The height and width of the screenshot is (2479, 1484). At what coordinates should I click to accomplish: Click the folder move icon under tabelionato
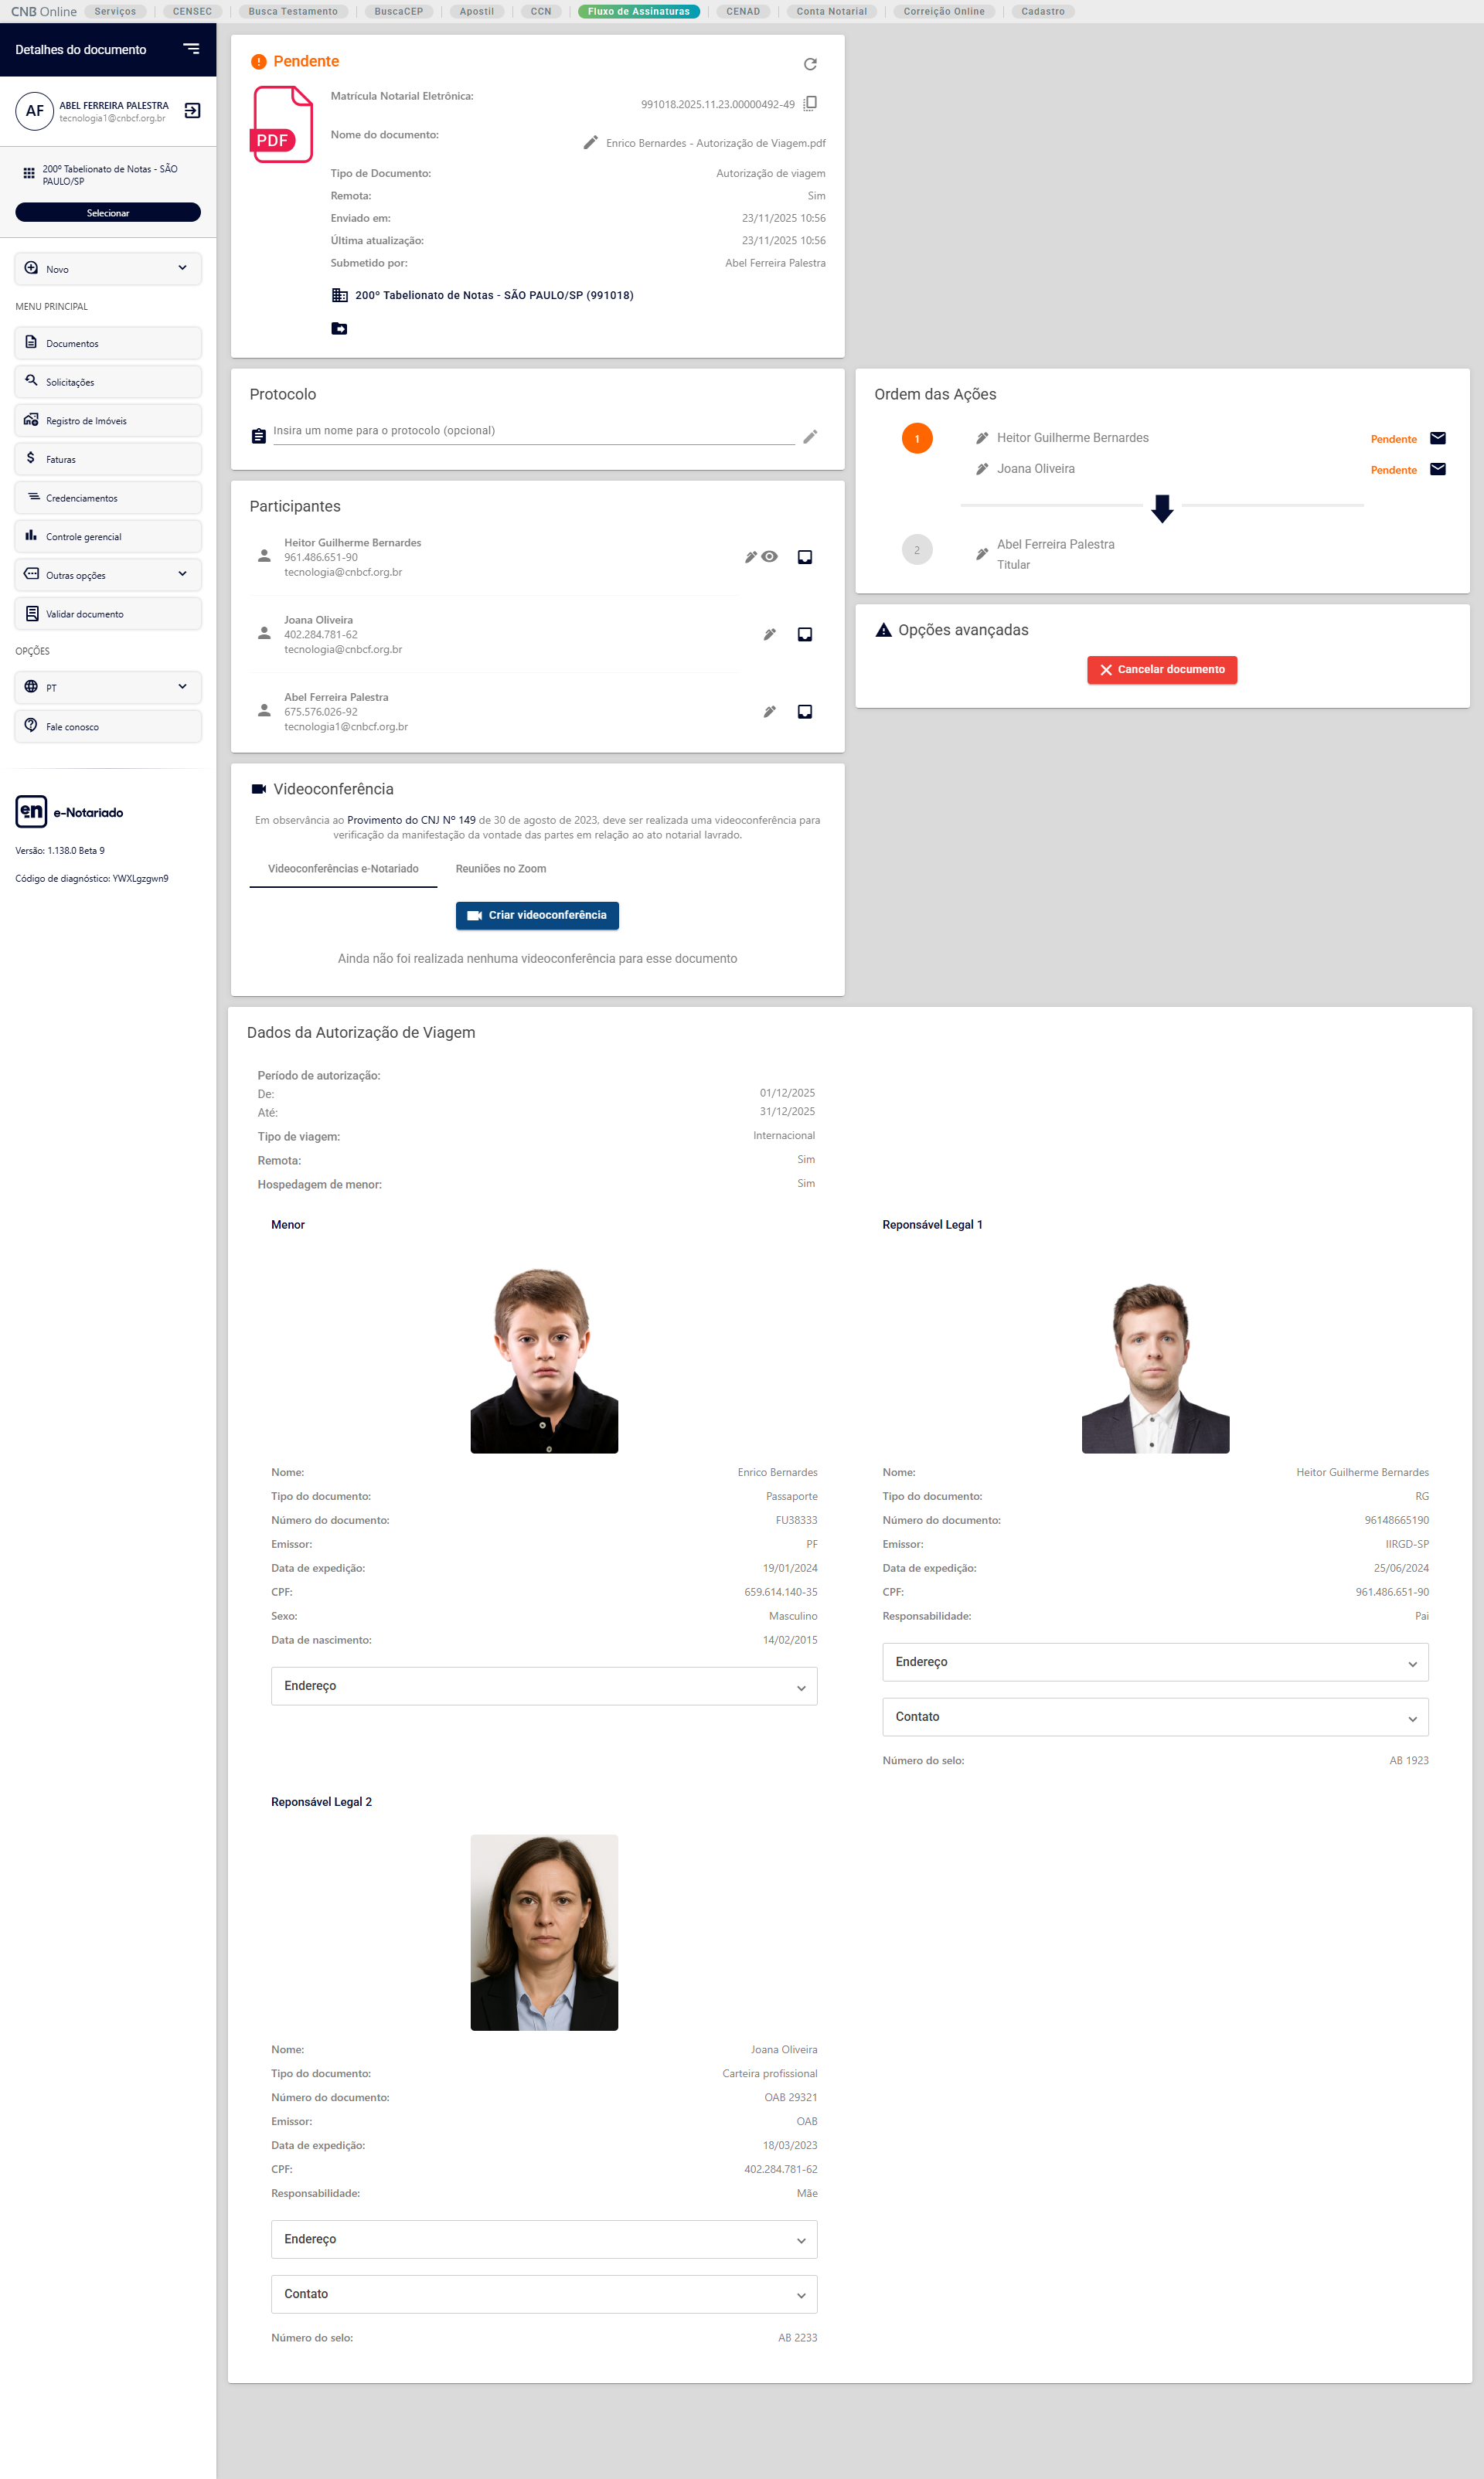point(340,328)
